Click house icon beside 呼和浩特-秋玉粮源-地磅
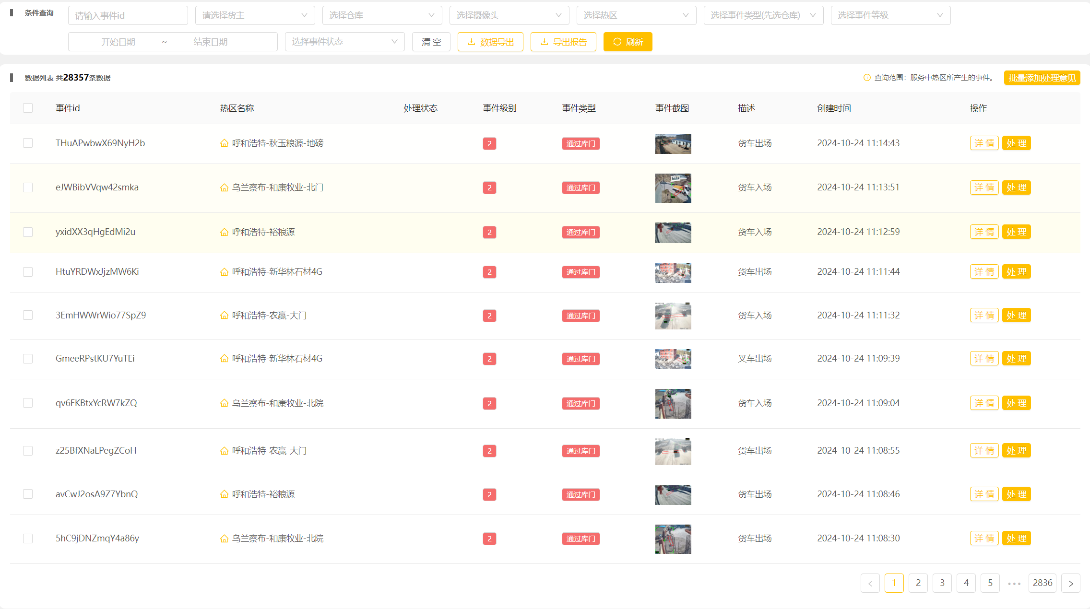This screenshot has height=609, width=1090. click(x=224, y=143)
